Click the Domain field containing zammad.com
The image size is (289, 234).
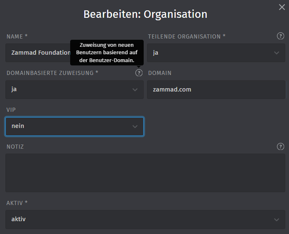[216, 89]
